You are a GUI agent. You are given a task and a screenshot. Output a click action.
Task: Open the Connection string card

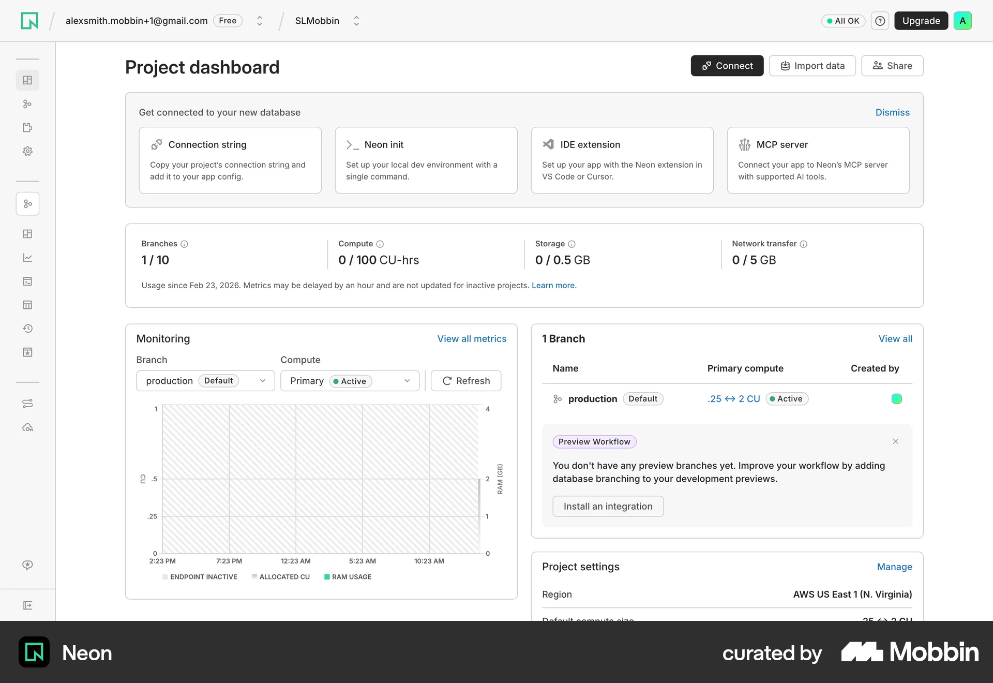point(230,160)
